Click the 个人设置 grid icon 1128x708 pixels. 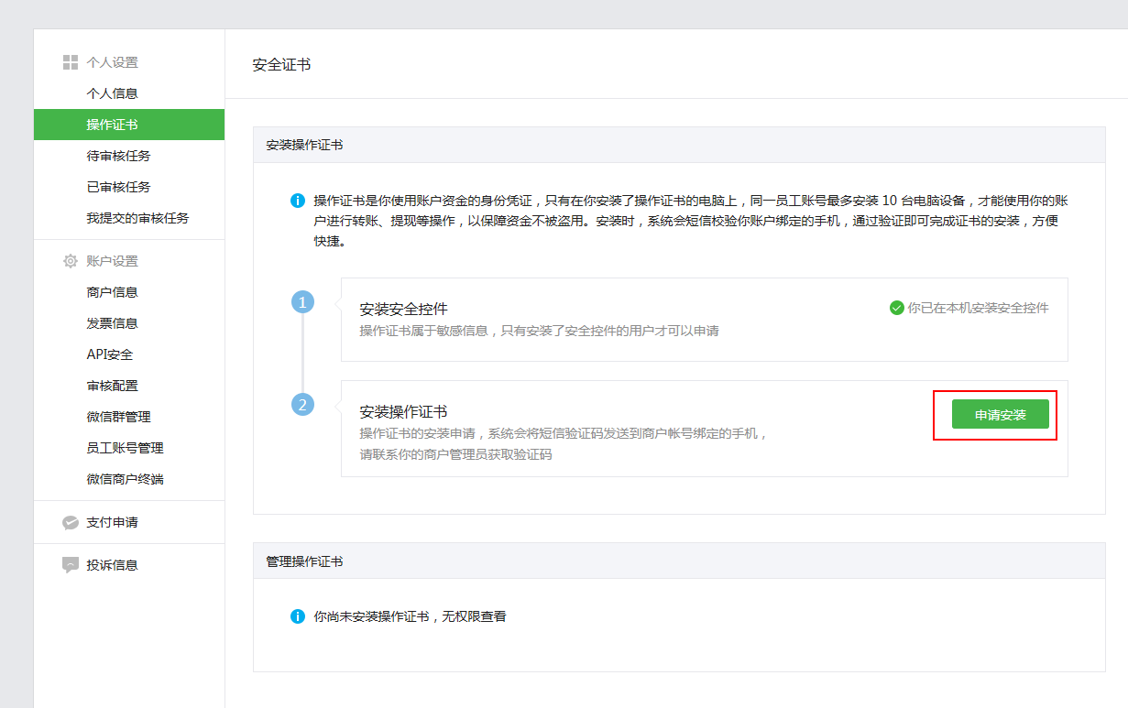pos(70,62)
